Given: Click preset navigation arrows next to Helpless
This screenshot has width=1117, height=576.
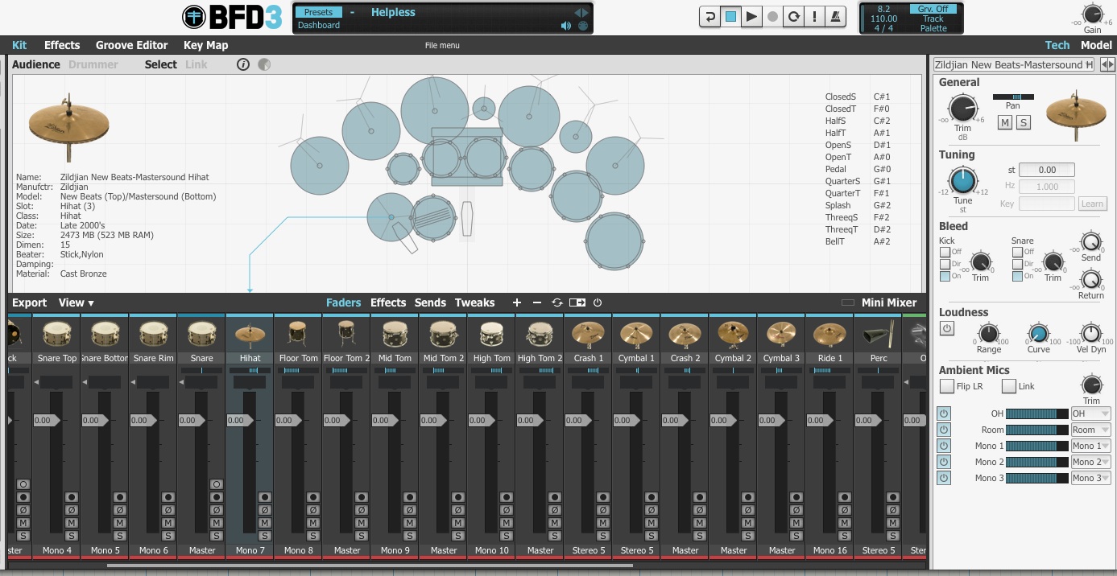Looking at the screenshot, I should (x=581, y=12).
